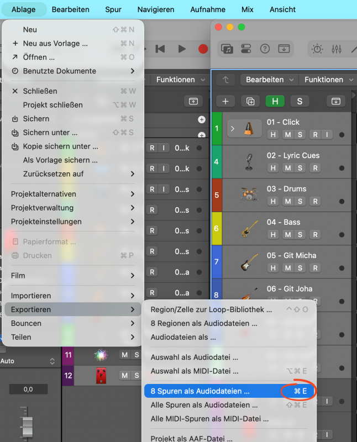
Task: Add a new track with the plus button
Action: tap(225, 101)
